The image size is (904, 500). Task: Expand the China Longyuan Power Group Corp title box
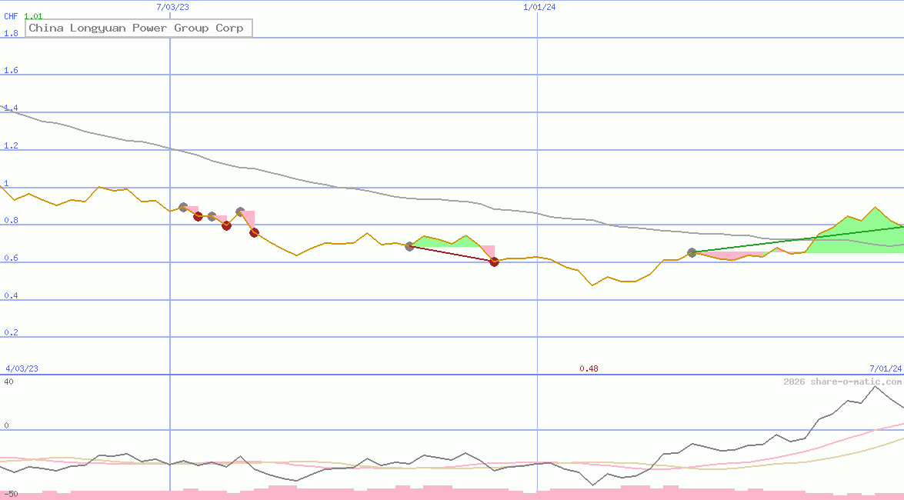pyautogui.click(x=138, y=28)
